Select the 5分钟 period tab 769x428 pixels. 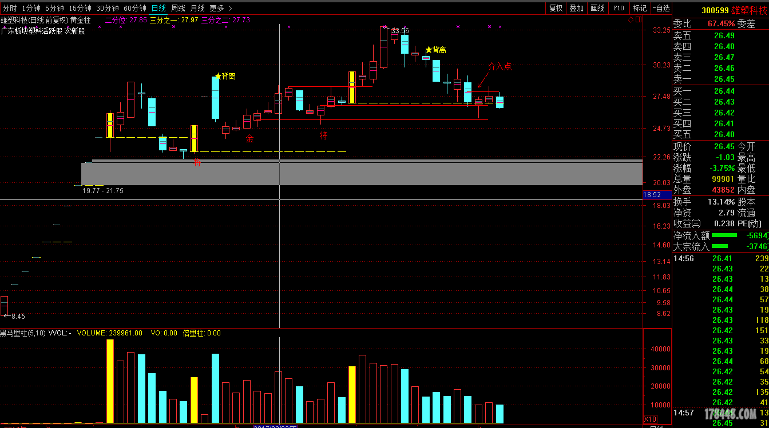(x=54, y=8)
